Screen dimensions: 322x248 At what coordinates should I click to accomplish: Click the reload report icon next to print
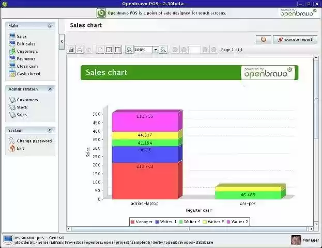[x=88, y=50]
